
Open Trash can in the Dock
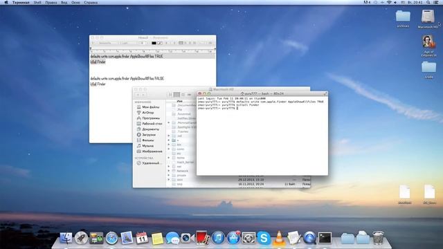coord(378,238)
